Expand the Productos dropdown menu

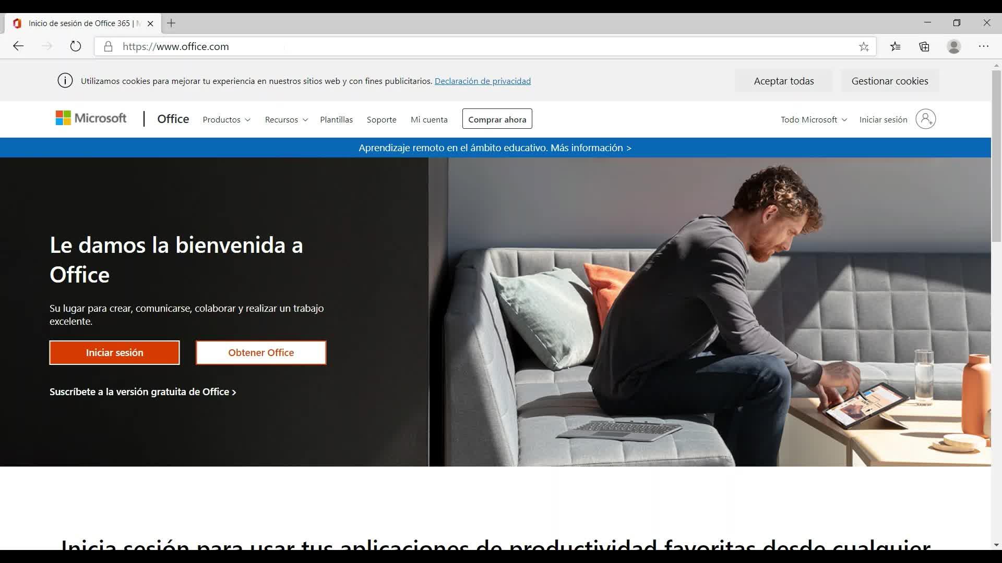(x=226, y=119)
